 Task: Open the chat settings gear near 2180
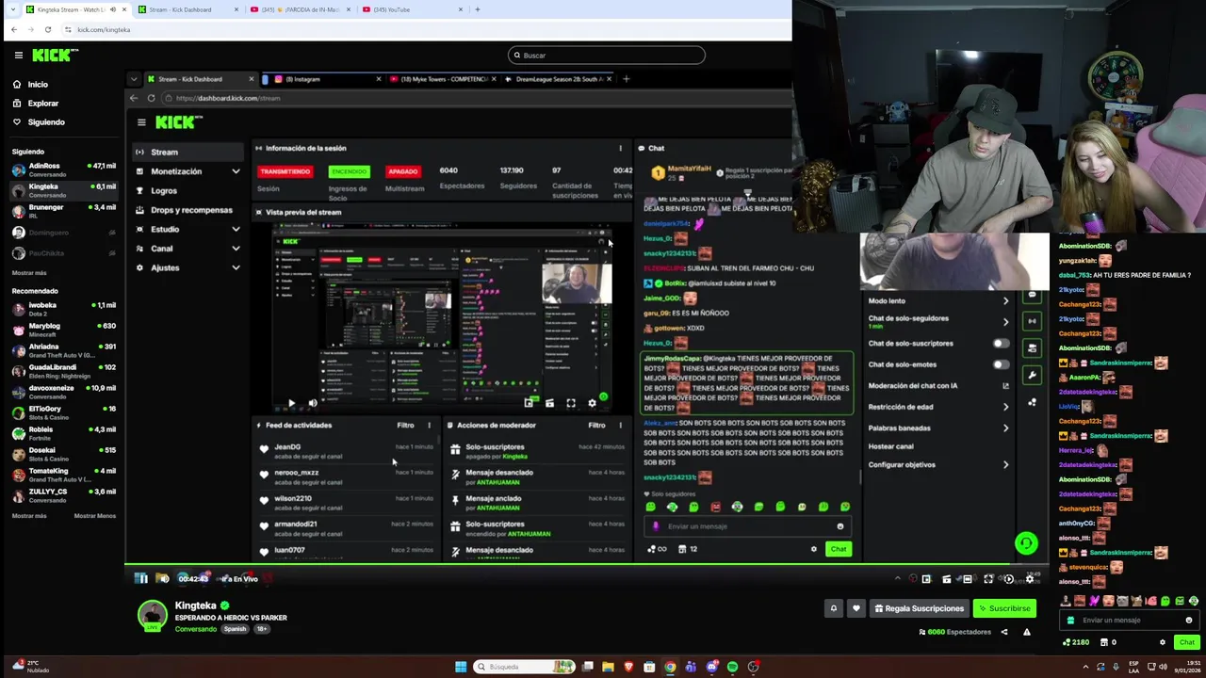1163,642
